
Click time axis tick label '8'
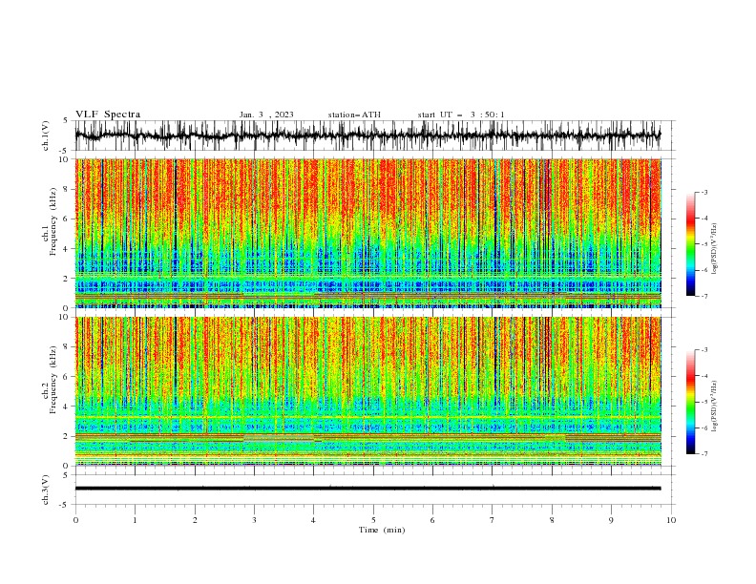click(x=552, y=520)
